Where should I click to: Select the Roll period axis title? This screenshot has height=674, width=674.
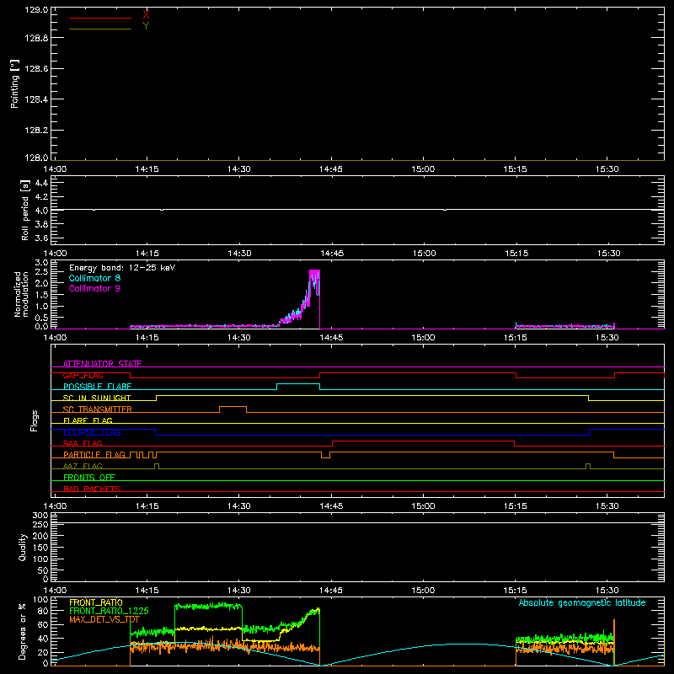pos(24,210)
